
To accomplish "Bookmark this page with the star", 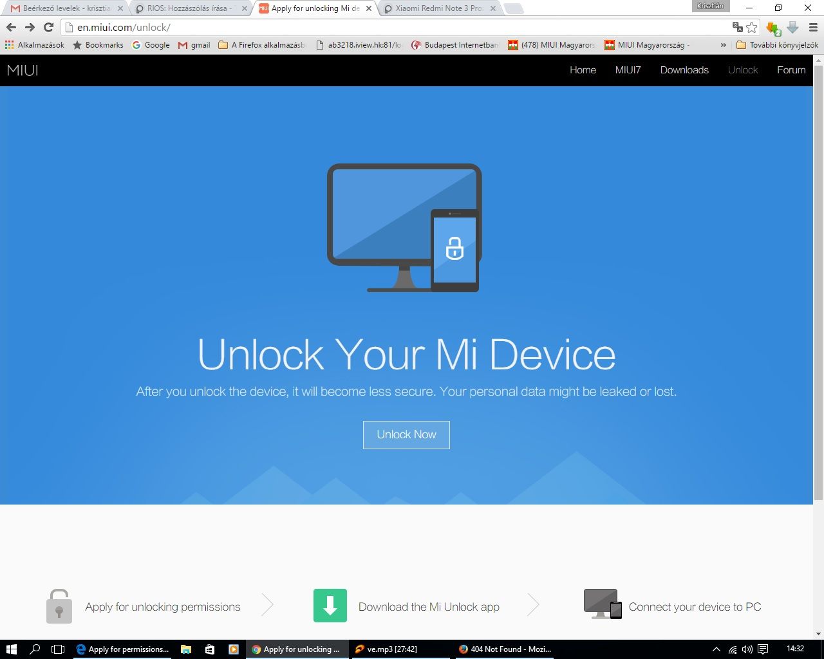I will [751, 27].
